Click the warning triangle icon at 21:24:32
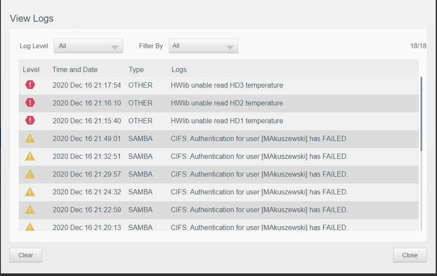 [x=30, y=192]
